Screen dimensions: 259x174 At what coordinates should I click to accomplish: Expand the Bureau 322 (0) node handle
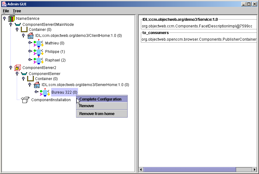(x=36, y=92)
